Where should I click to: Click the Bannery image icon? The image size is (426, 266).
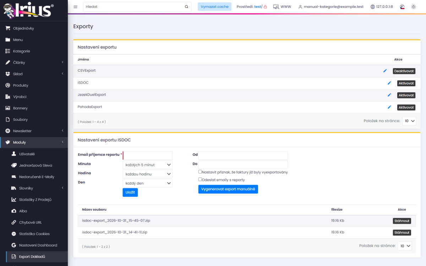click(8, 108)
